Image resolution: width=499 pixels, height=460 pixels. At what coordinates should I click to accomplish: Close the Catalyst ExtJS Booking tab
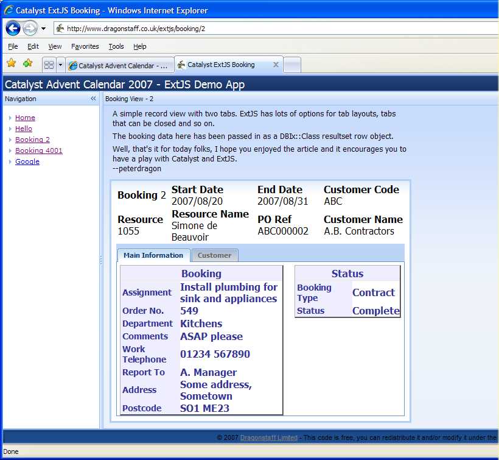click(276, 65)
